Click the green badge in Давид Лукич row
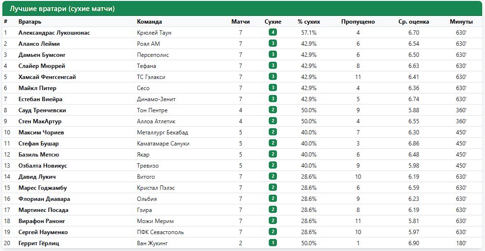The width and height of the screenshot is (485, 251). [x=273, y=176]
